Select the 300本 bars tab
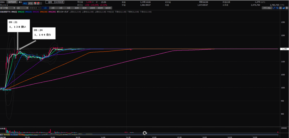This screenshot has height=138, width=289. point(100,8)
